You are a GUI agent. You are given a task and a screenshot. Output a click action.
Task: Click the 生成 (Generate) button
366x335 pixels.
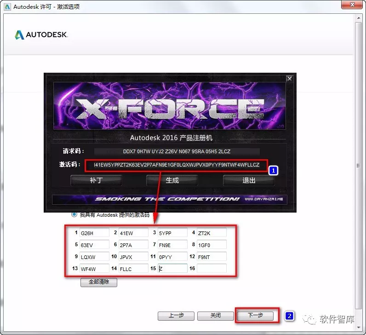pos(172,180)
